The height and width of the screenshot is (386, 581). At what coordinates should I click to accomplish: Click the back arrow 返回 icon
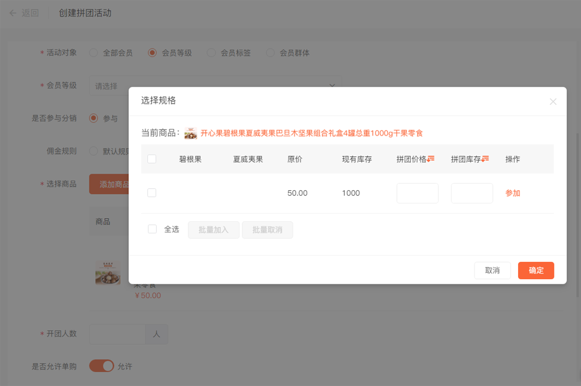point(13,13)
